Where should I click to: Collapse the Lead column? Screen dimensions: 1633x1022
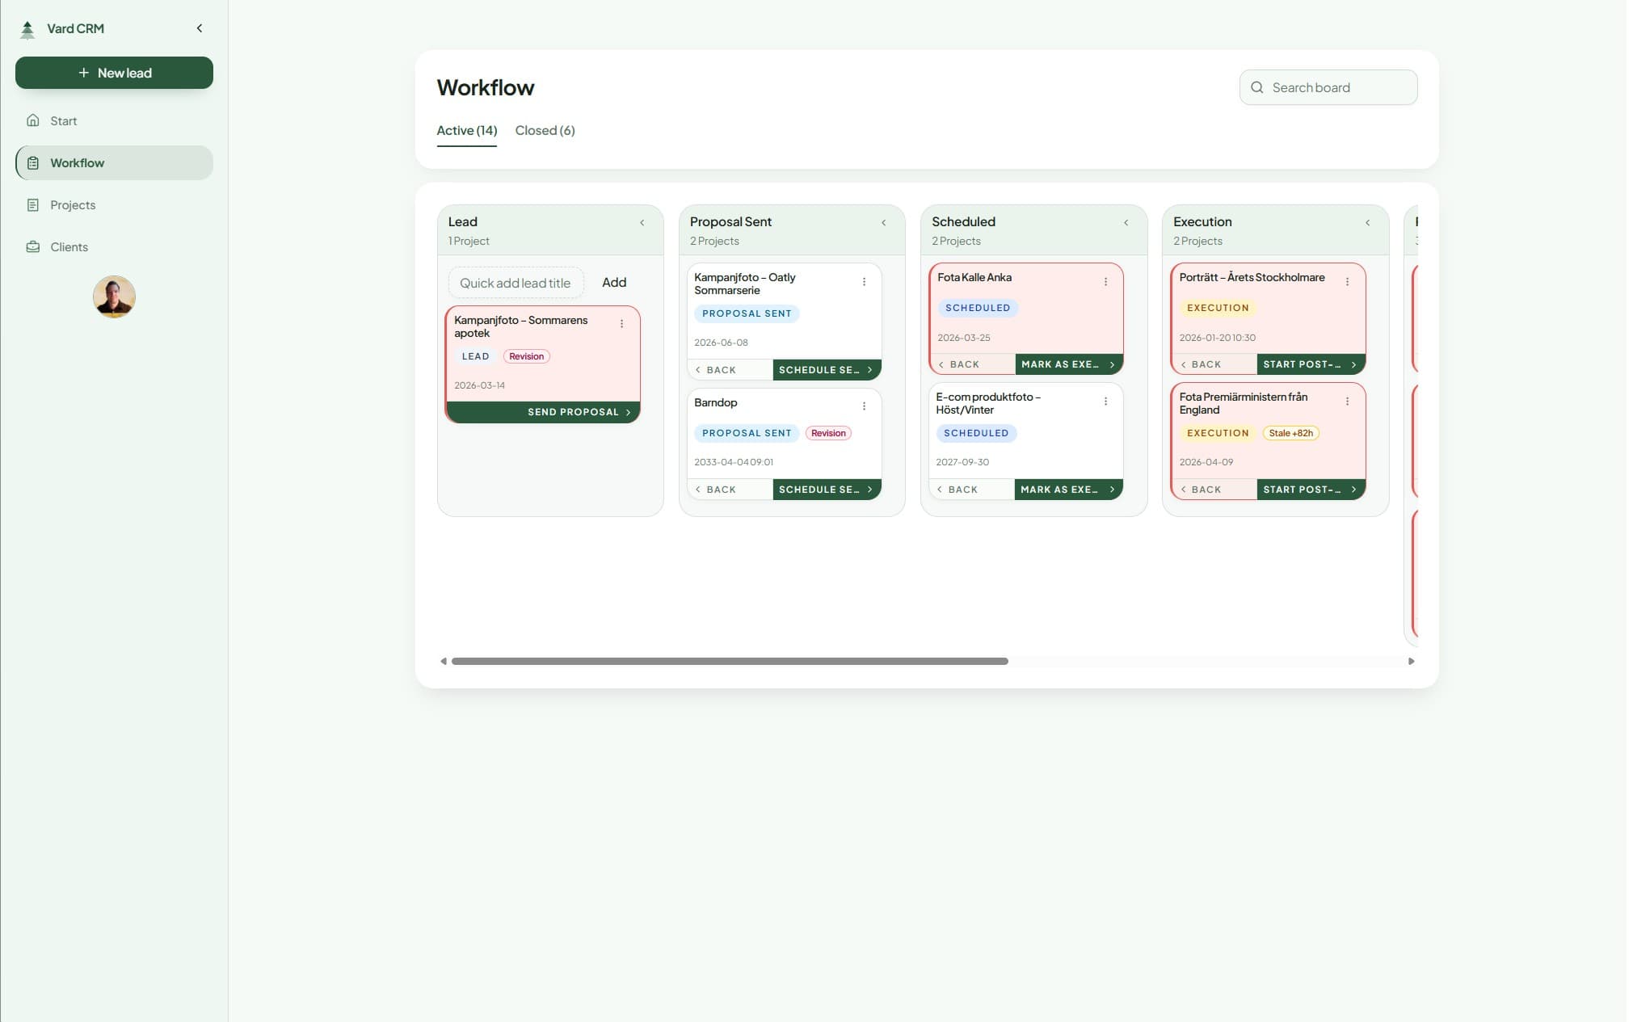[x=642, y=222]
